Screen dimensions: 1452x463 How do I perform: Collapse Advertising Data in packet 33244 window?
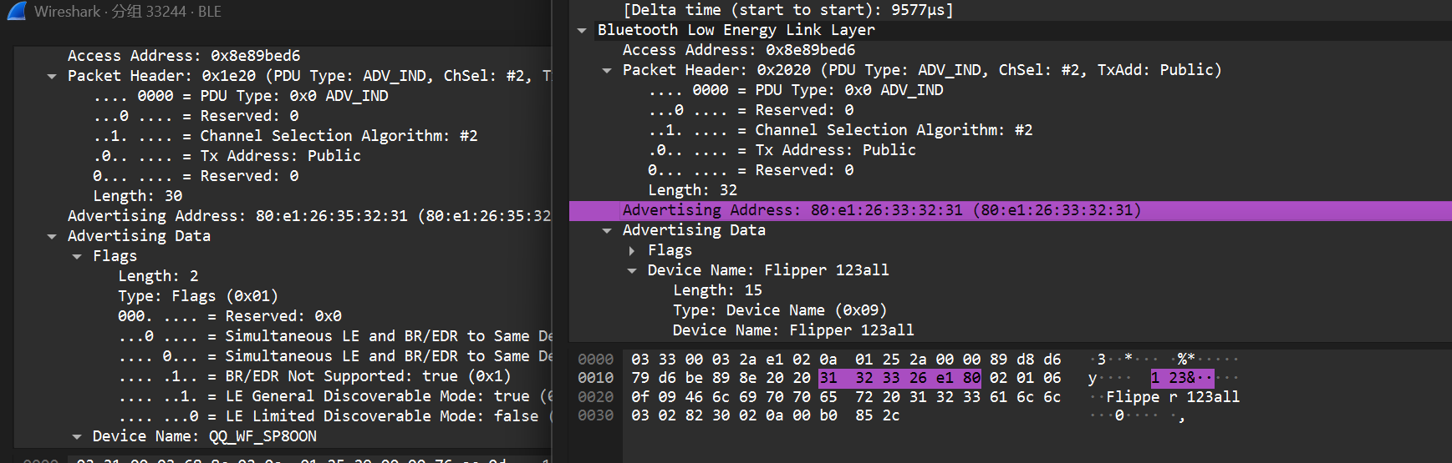52,236
